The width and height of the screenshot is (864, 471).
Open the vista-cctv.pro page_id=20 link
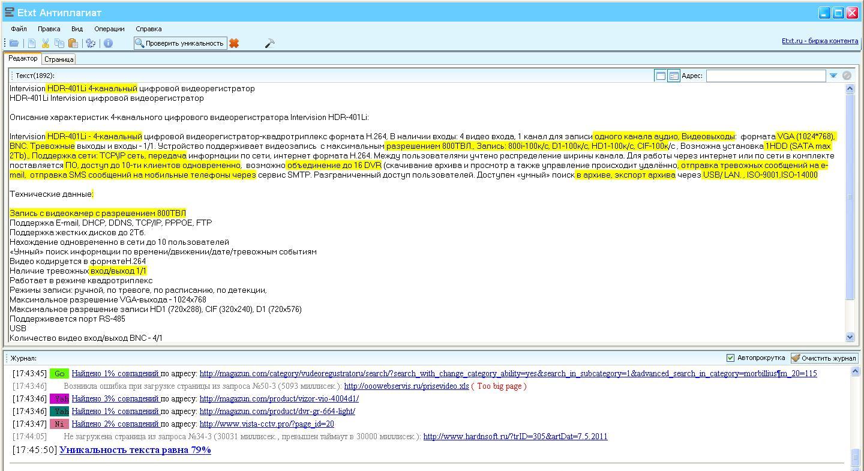(x=267, y=424)
